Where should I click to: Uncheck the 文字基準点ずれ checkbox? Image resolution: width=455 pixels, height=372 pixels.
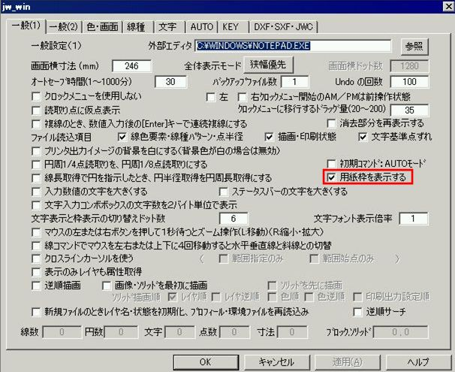(x=363, y=137)
